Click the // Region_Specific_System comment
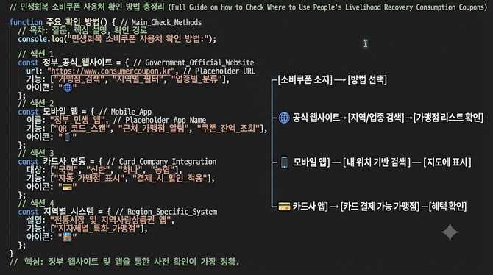Viewport: 493px width, 275px height. pos(166,212)
